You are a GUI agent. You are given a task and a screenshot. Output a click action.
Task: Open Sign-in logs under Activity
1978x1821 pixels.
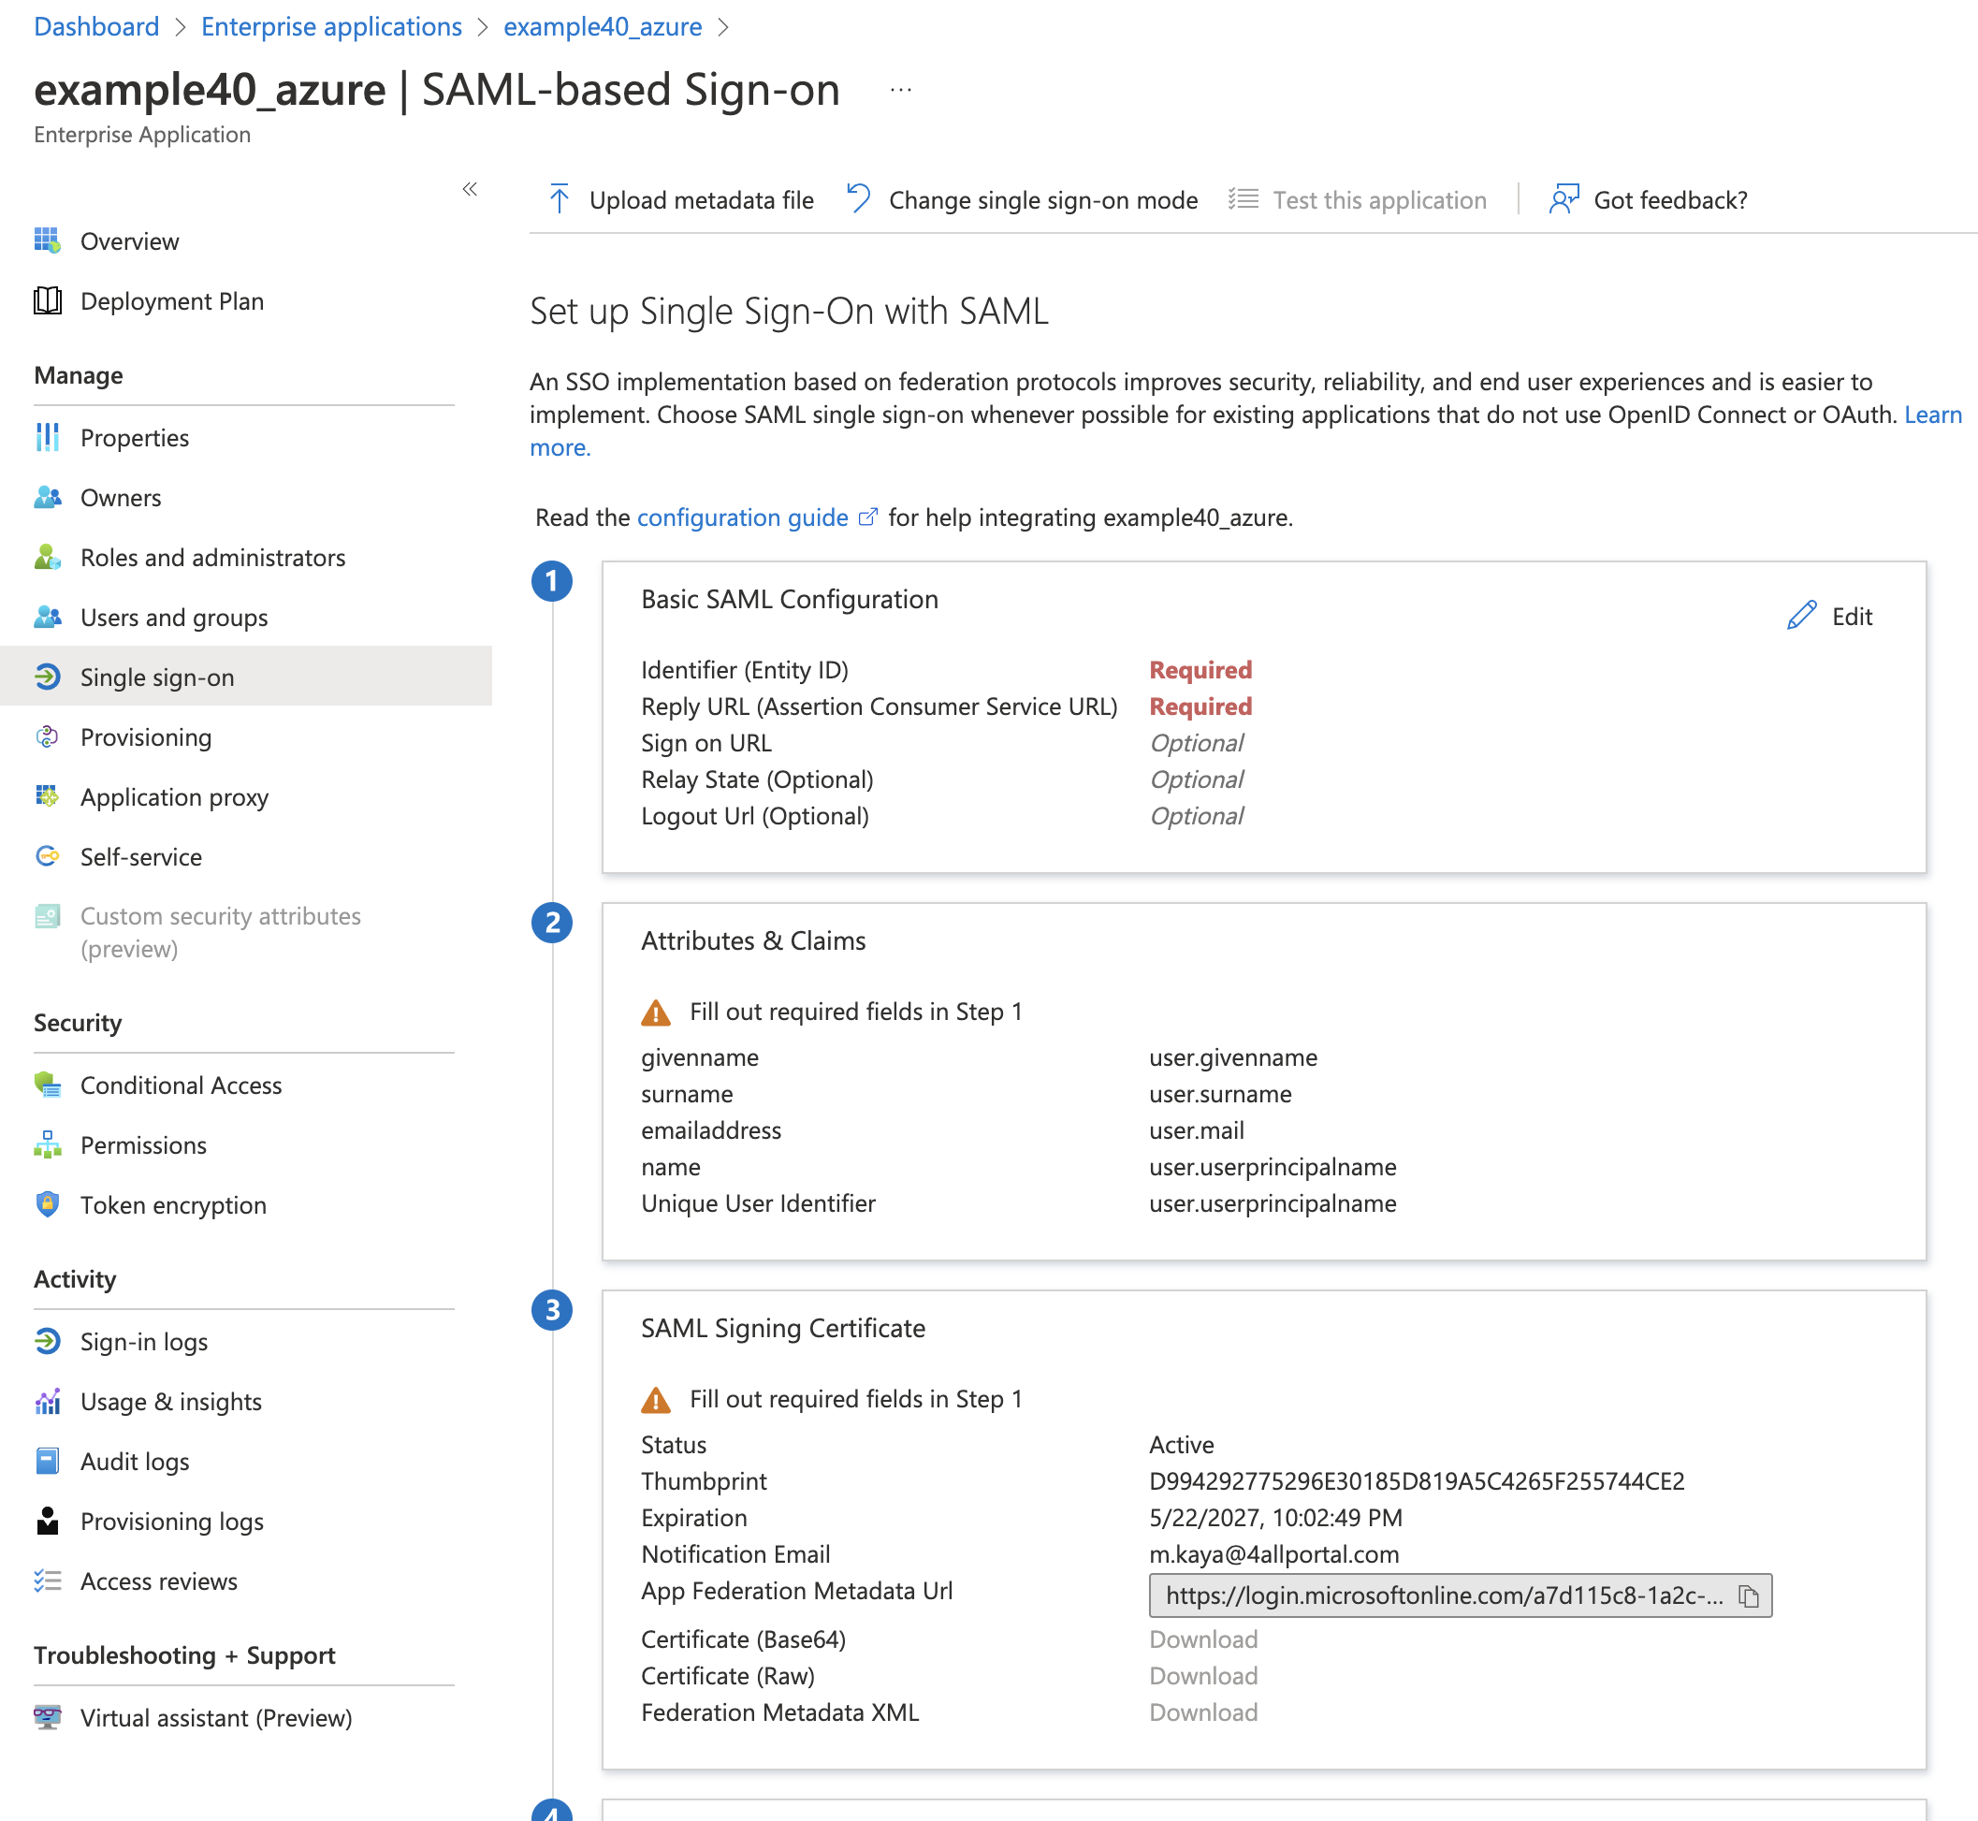point(144,1341)
